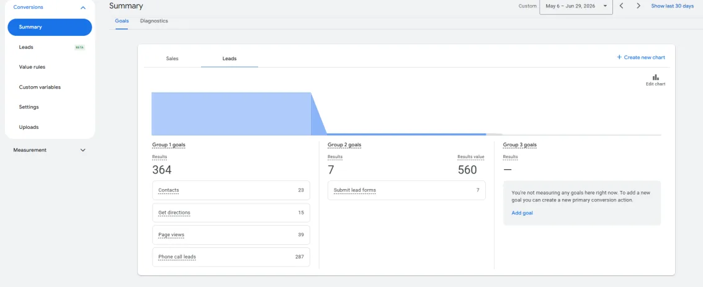Click Show last 30 days link
Image resolution: width=703 pixels, height=287 pixels.
point(673,6)
